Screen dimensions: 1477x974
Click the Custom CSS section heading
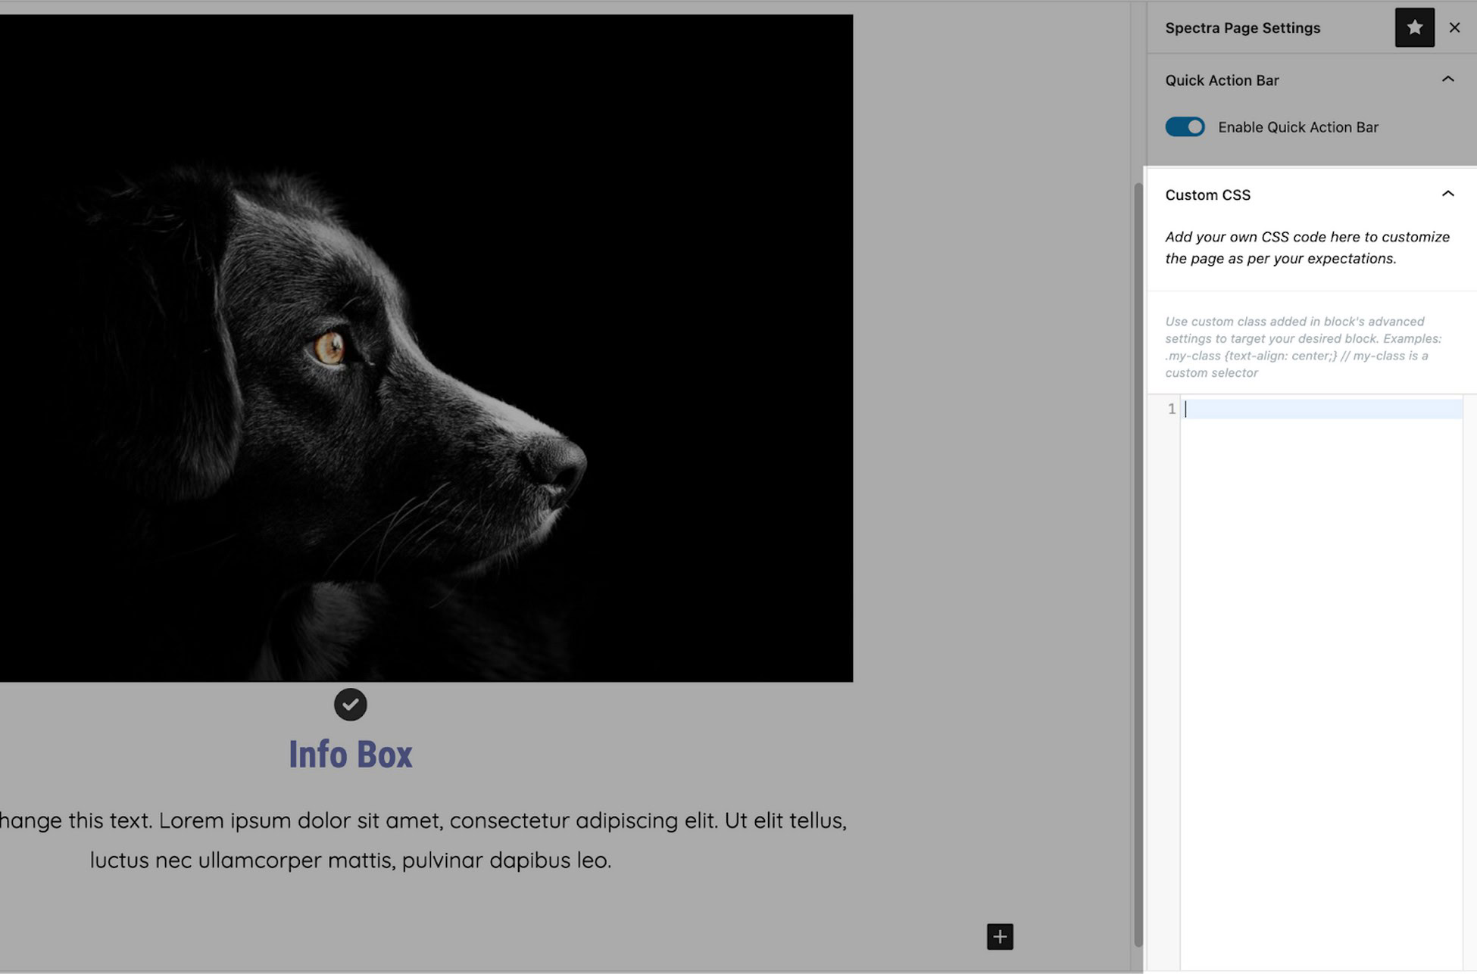click(1207, 194)
